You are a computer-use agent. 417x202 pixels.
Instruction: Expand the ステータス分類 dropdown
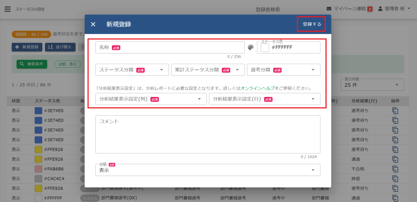pyautogui.click(x=132, y=70)
